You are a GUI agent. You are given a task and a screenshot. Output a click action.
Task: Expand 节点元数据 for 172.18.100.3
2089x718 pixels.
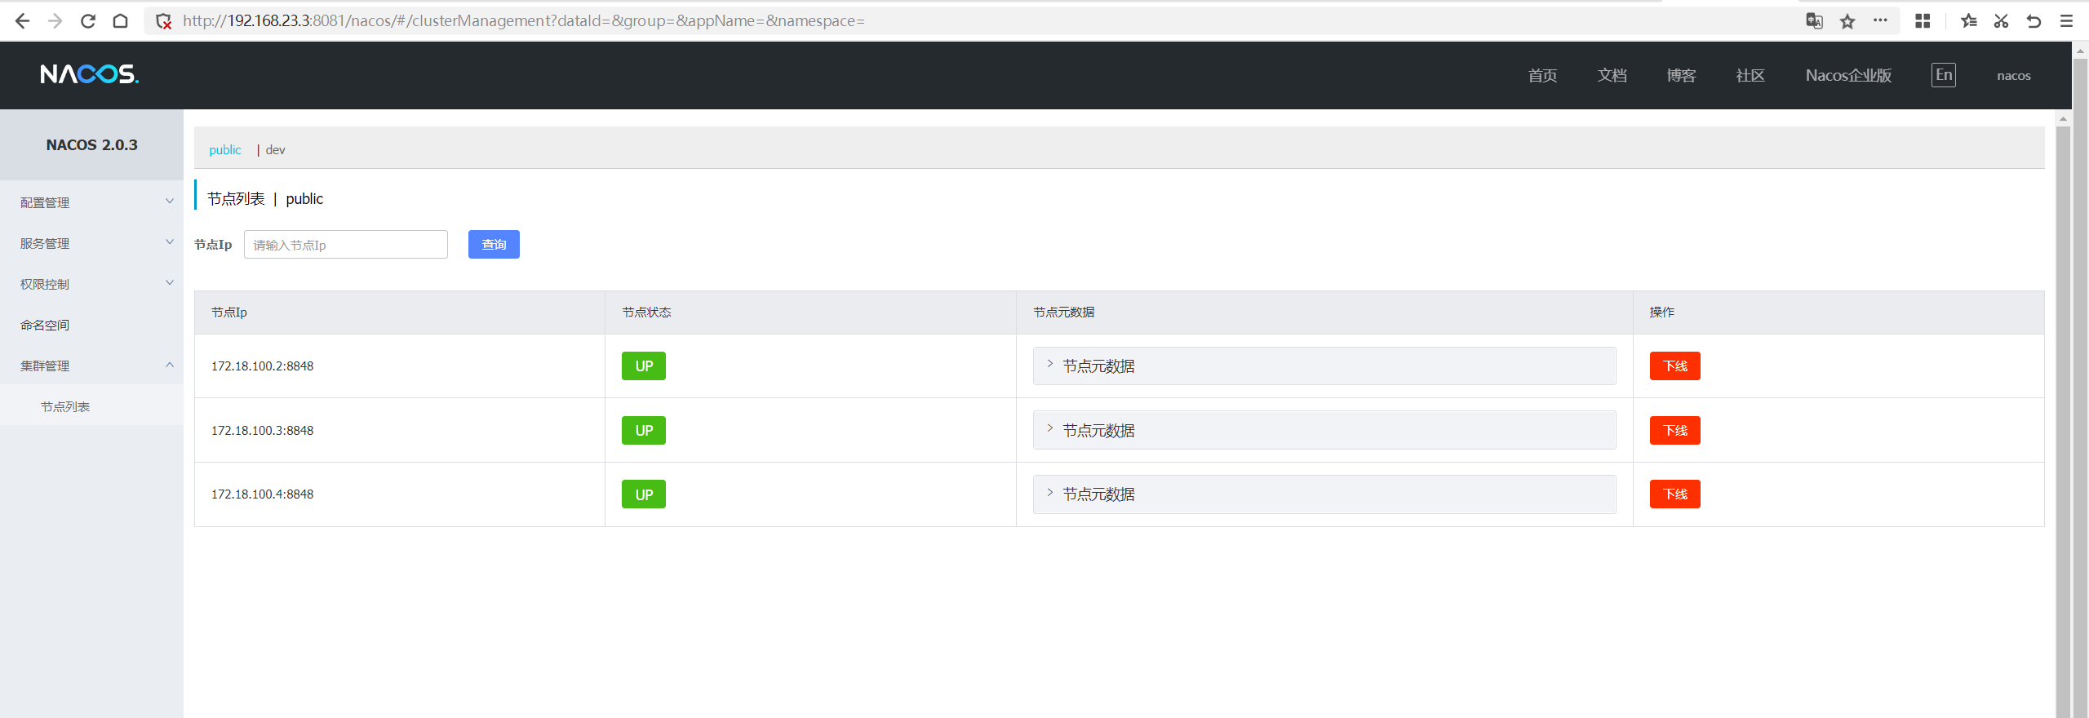[1324, 431]
